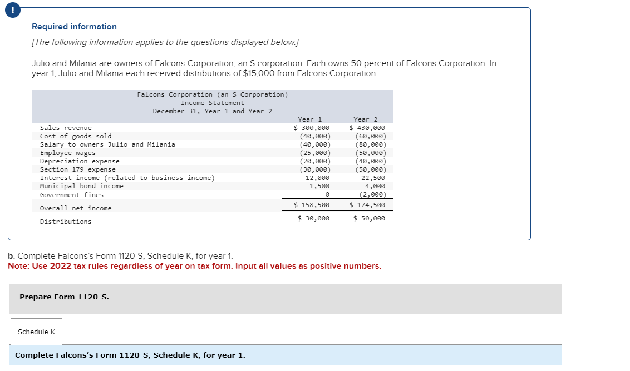Click the Government fines entry
The width and height of the screenshot is (630, 371).
coord(71,194)
